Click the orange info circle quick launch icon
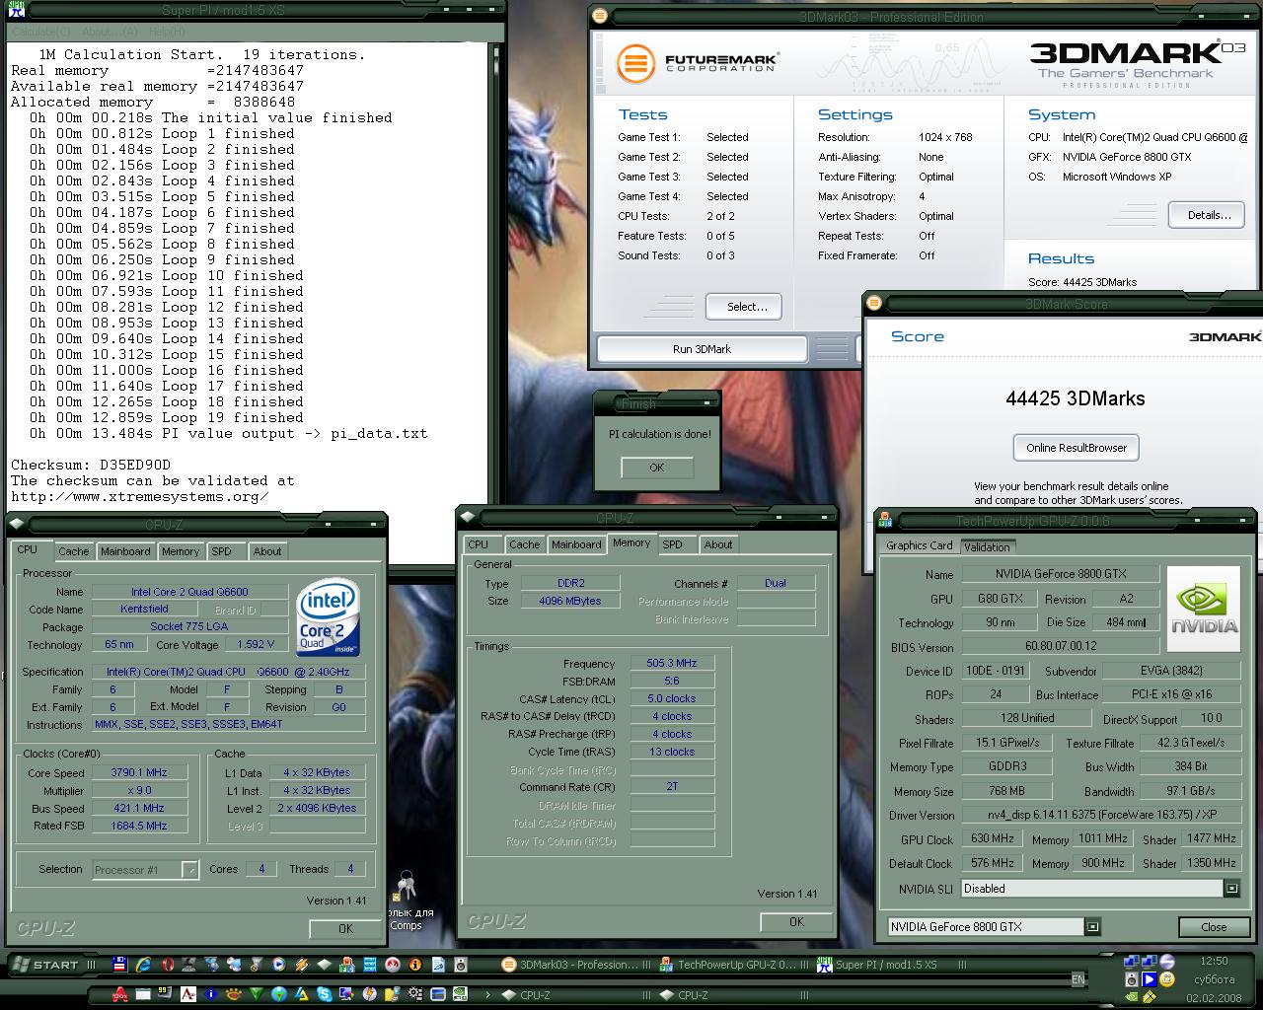1263x1010 pixels. 415,965
